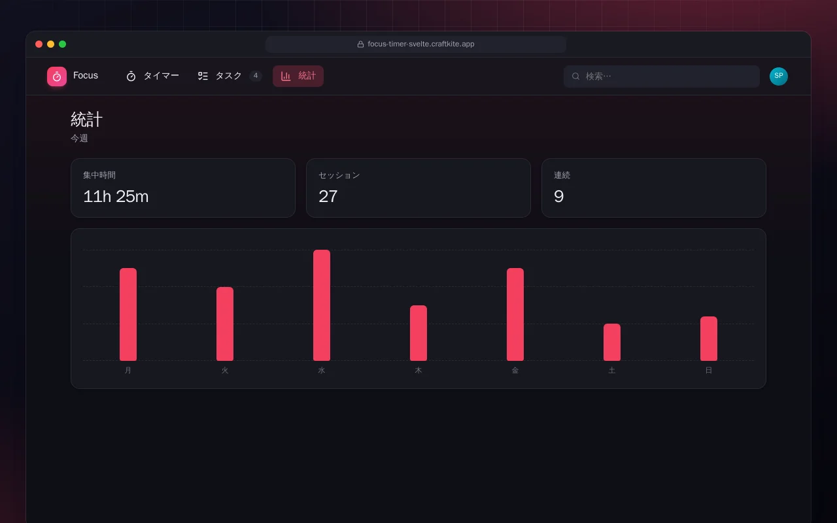Viewport: 837px width, 523px height.
Task: Open the タスク tab
Action: coord(230,76)
